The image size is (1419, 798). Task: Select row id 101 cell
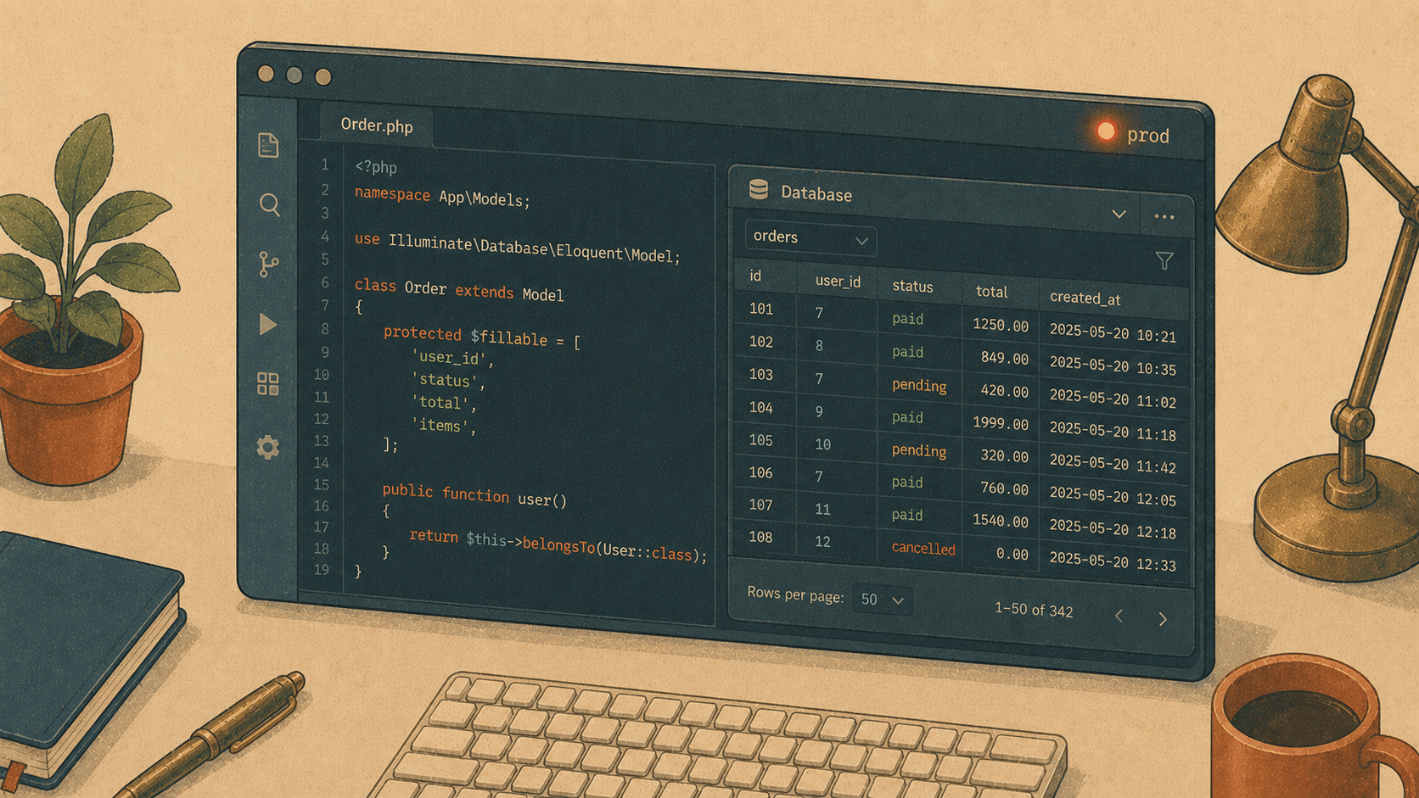[761, 309]
